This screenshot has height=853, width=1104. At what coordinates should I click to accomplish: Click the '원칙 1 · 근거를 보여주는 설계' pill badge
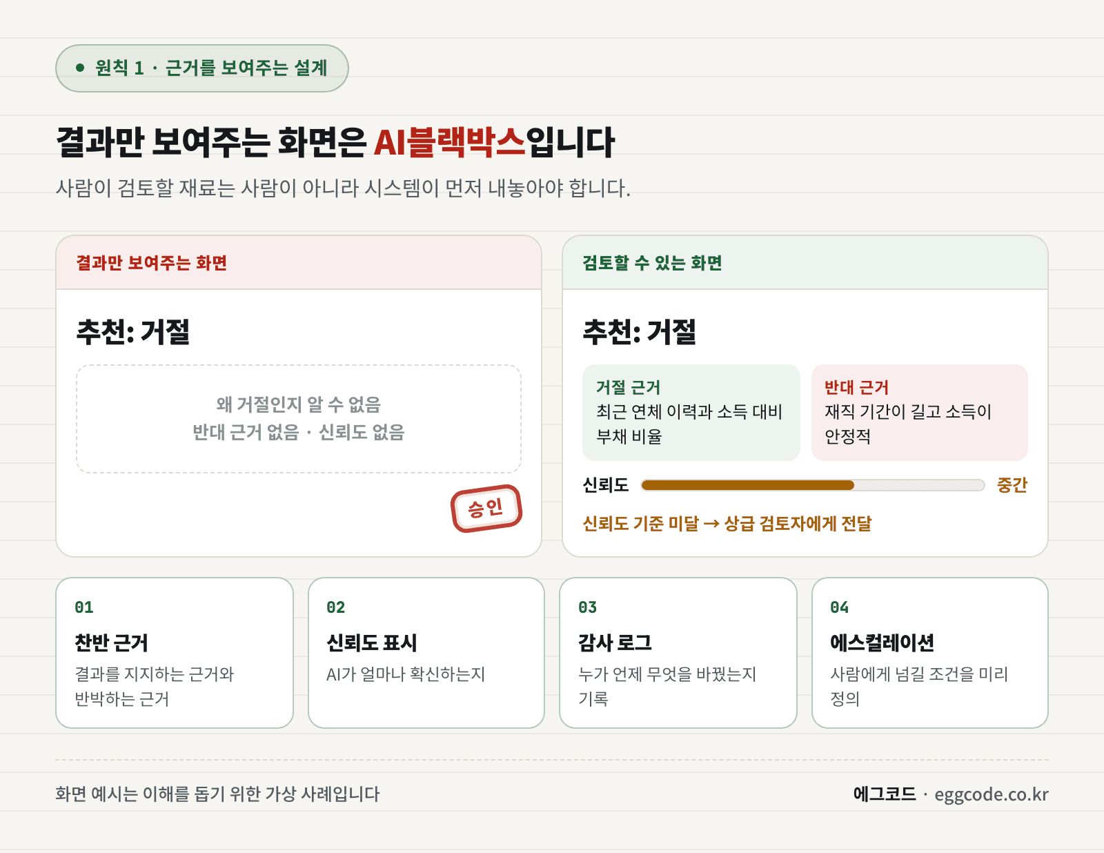point(202,68)
